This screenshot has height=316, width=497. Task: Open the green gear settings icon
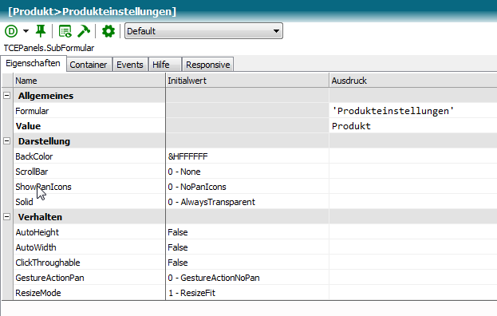[x=108, y=31]
